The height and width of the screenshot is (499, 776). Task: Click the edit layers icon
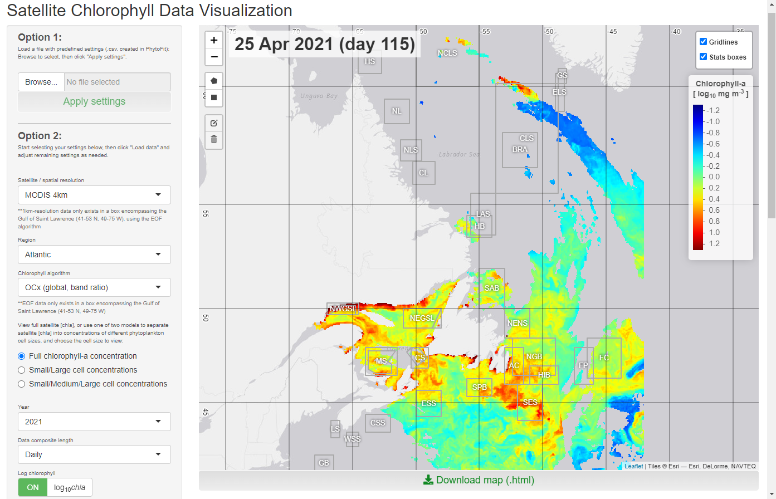coord(214,123)
